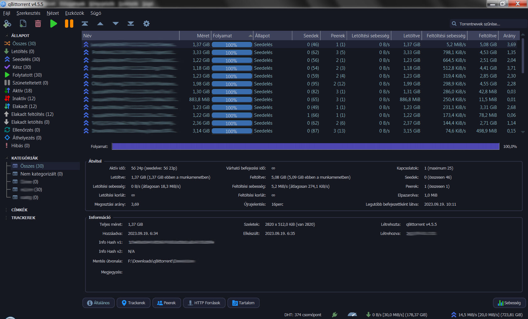Image resolution: width=528 pixels, height=319 pixels.
Task: Switch to the Peerek tab
Action: pos(167,303)
